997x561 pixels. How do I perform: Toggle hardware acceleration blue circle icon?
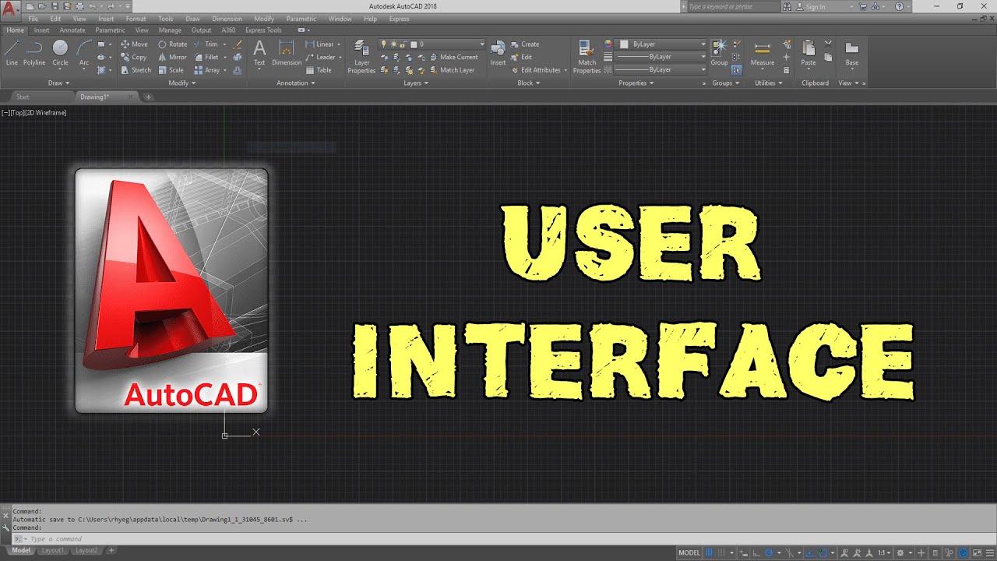coord(964,552)
